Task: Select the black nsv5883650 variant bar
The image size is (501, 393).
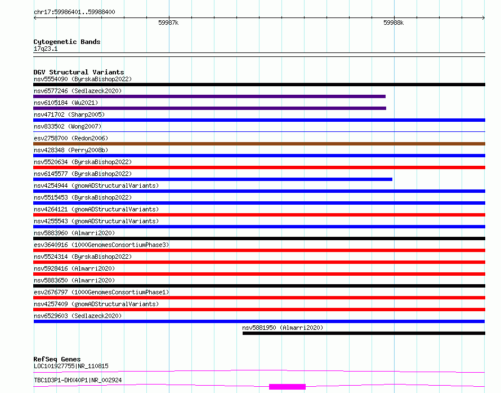Action: click(259, 286)
